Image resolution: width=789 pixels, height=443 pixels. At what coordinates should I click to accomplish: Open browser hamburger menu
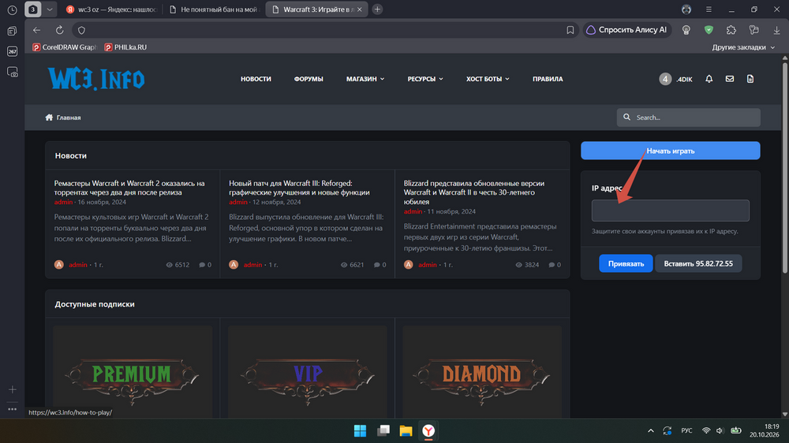[709, 9]
